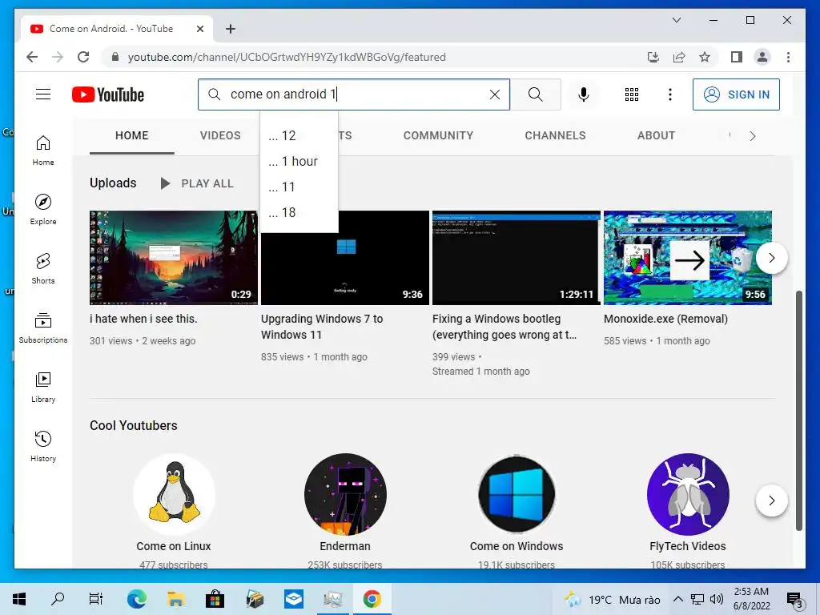Share this page from the address bar
Screen dimensions: 820x615
coord(679,57)
